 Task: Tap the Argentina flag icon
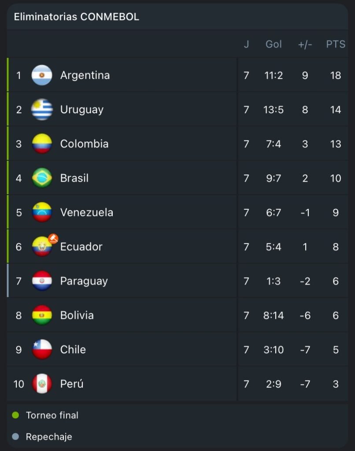42,75
